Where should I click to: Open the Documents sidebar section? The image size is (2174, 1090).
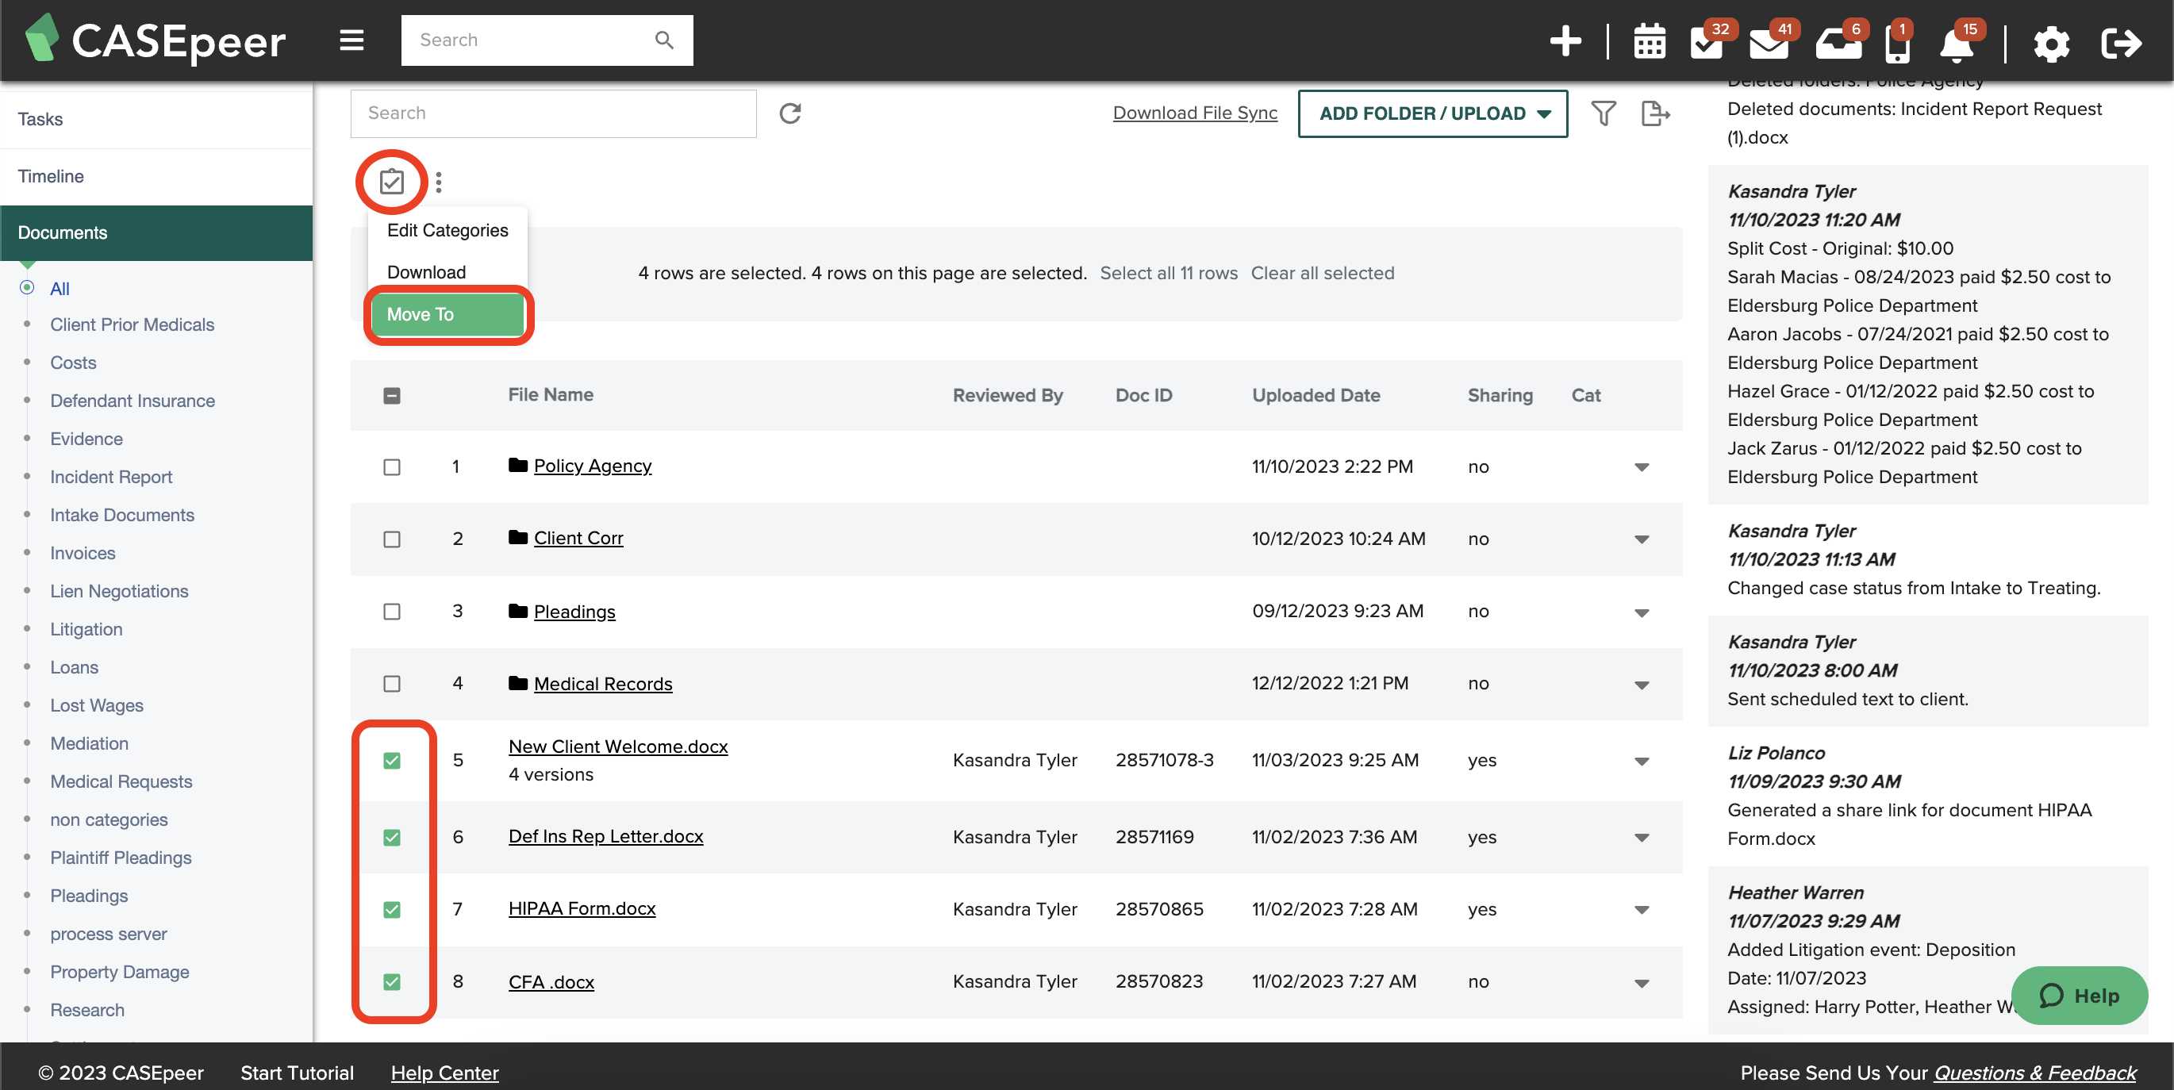[x=156, y=232]
